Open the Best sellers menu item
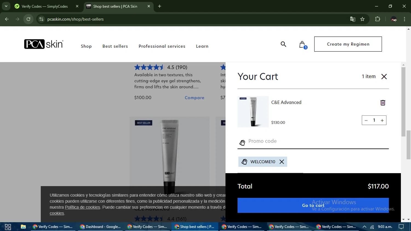The height and width of the screenshot is (231, 411). coord(115,46)
